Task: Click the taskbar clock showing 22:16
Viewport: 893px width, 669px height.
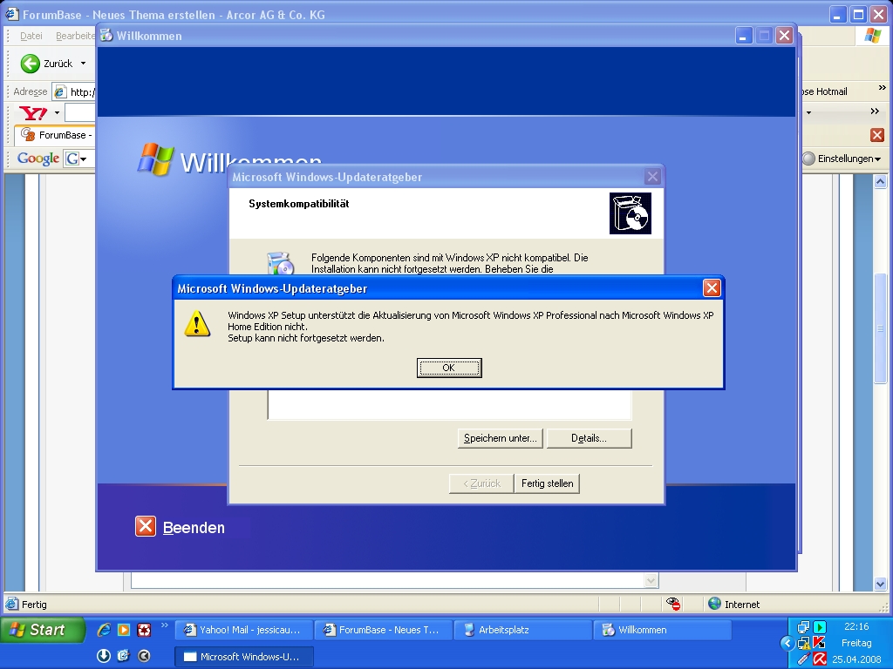Action: coord(856,626)
